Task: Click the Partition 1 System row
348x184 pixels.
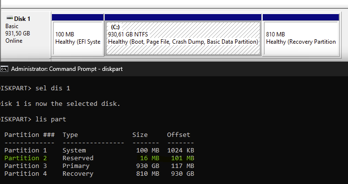Action: coord(99,151)
